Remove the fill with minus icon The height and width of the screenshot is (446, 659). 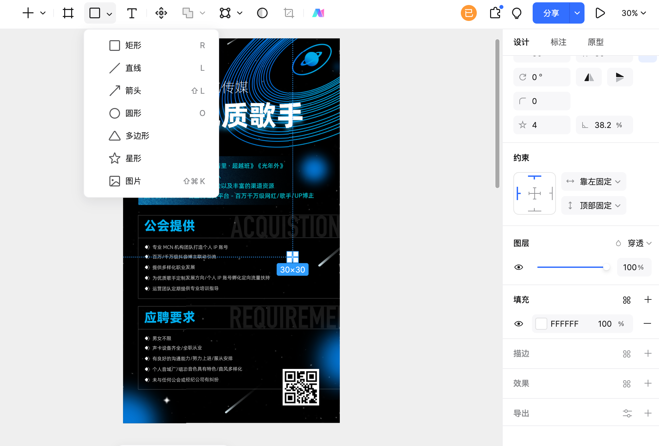(647, 324)
